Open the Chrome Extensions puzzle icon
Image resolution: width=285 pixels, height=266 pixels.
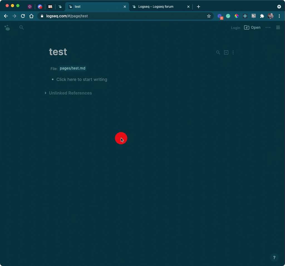coord(262,16)
